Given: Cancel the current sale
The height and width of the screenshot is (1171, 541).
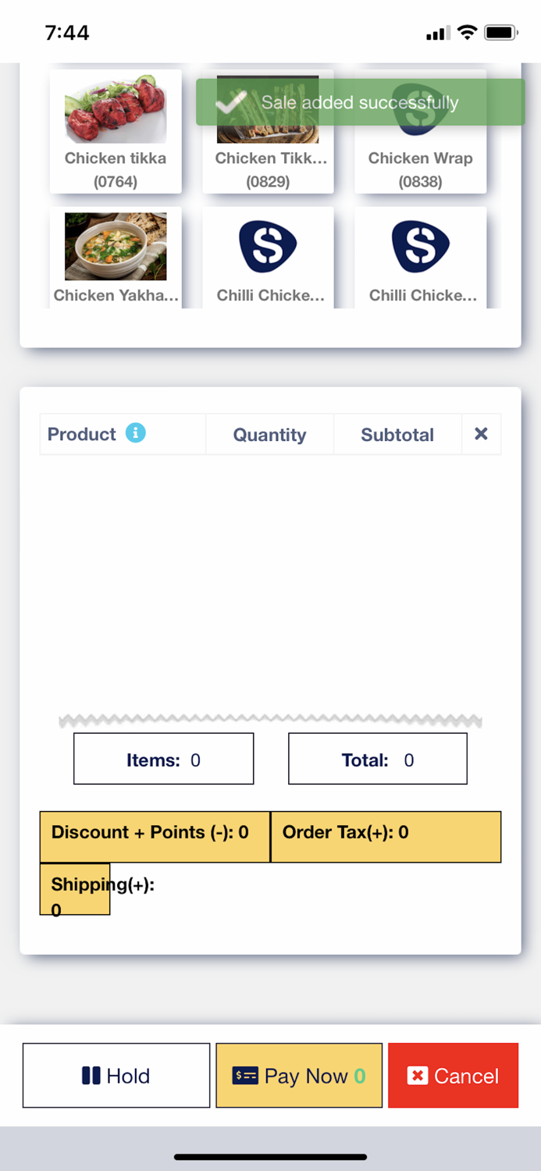Looking at the screenshot, I should pos(453,1076).
